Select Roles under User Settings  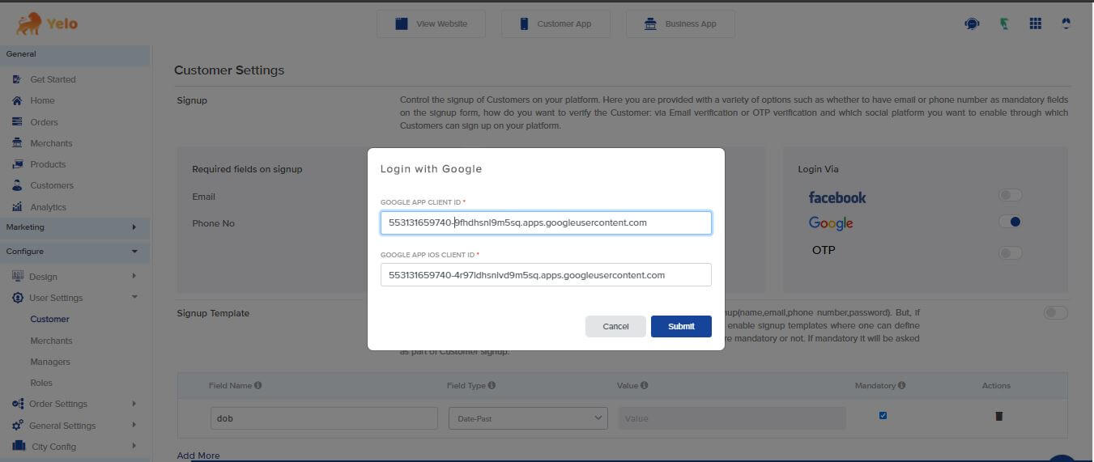click(x=41, y=383)
